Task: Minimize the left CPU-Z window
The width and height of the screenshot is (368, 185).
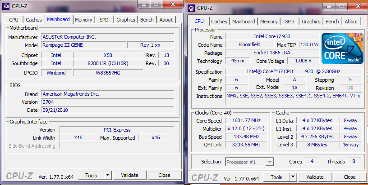Action: point(144,4)
